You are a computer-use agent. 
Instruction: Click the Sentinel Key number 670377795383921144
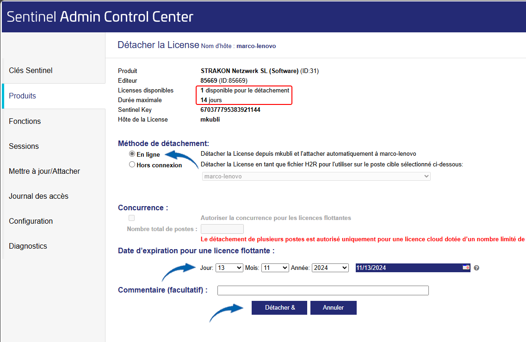click(230, 110)
